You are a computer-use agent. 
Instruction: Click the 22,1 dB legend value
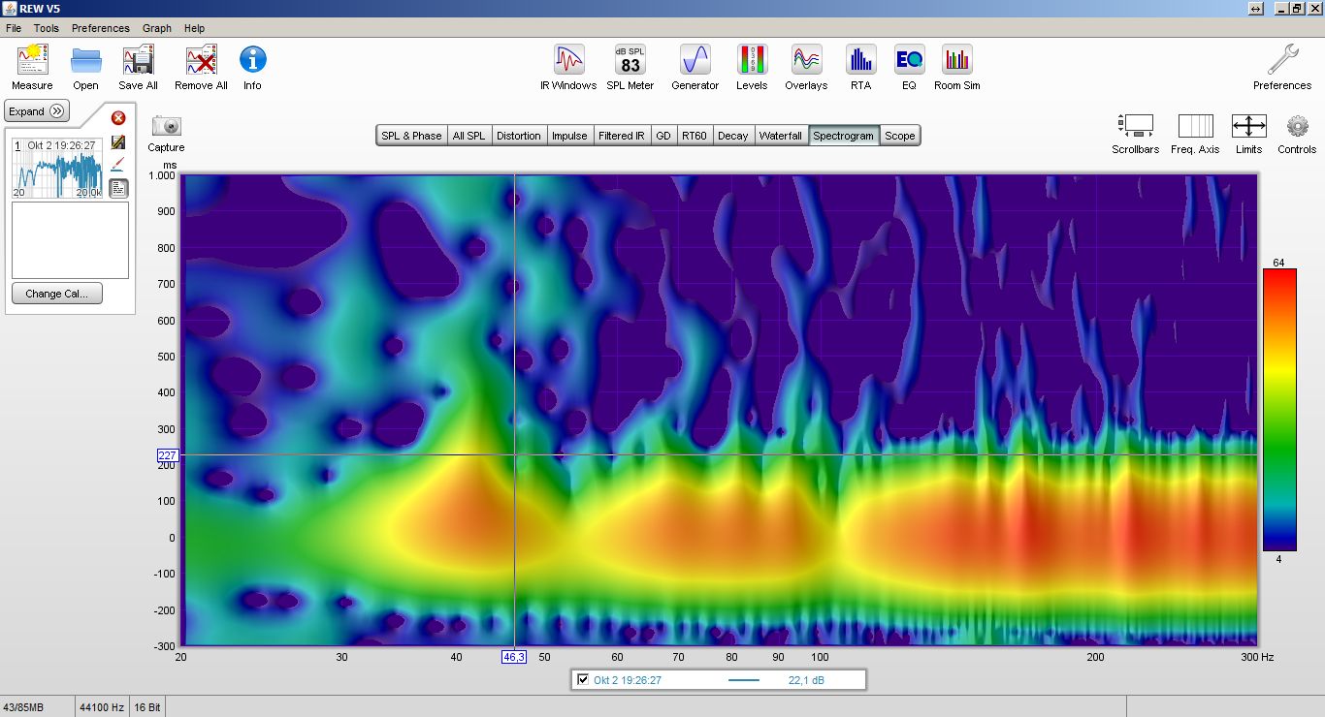click(806, 680)
